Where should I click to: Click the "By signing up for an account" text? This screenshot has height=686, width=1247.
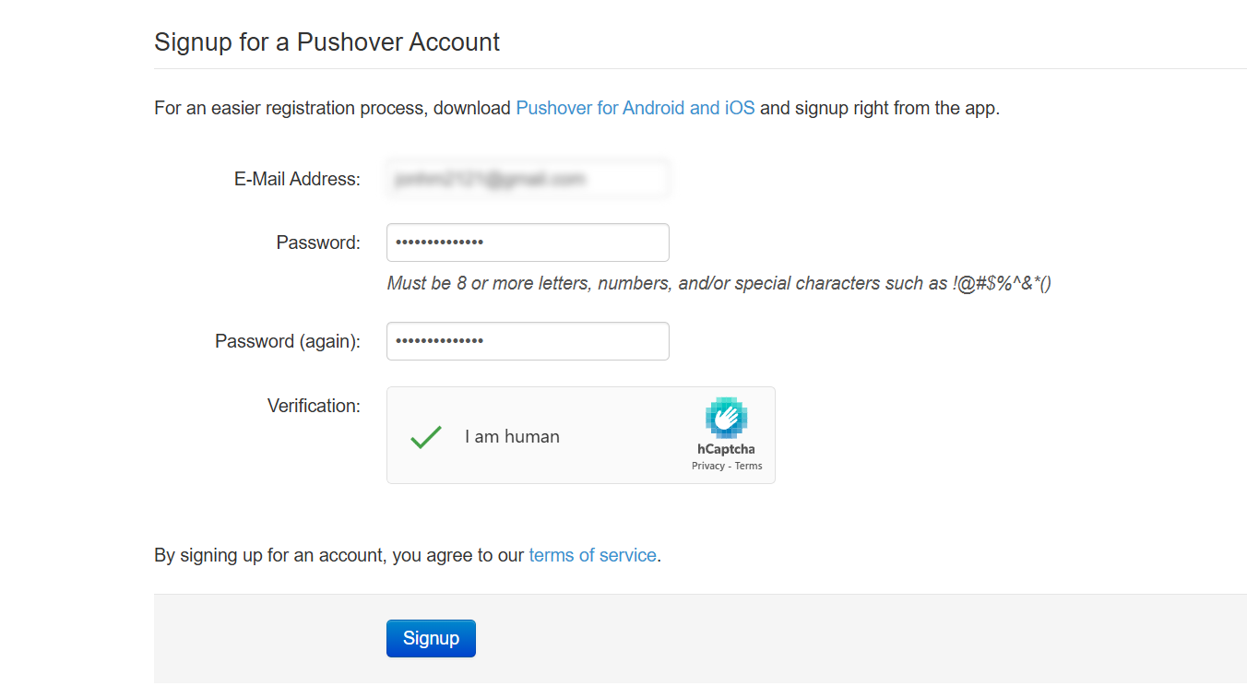click(x=339, y=555)
